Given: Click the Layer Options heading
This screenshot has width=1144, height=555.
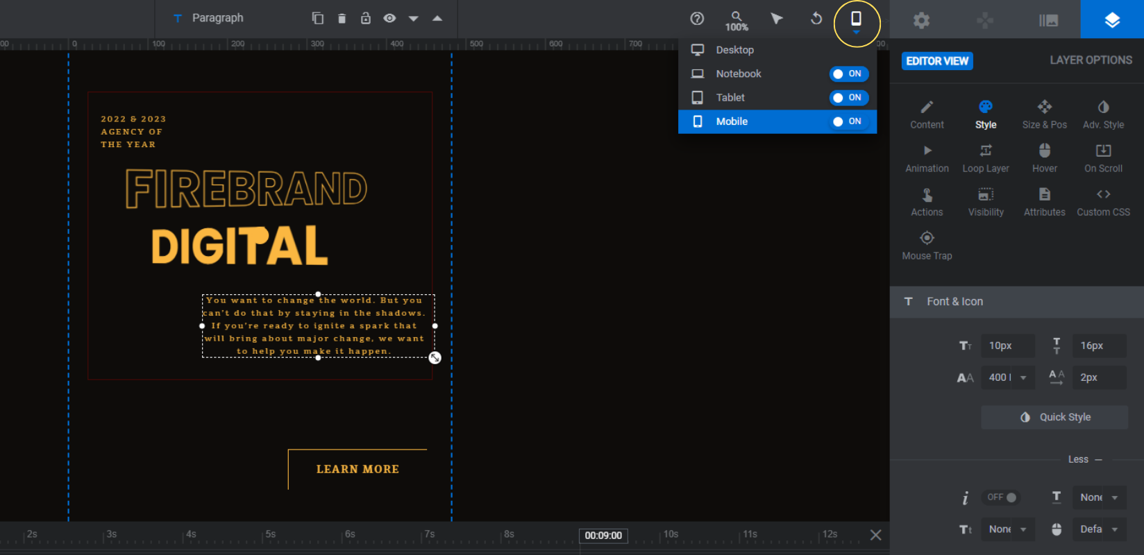Looking at the screenshot, I should tap(1091, 60).
